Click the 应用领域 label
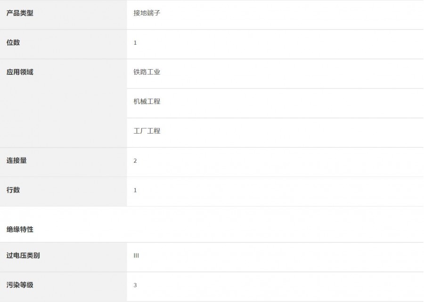Screen dimensions: 424x302 coord(20,72)
